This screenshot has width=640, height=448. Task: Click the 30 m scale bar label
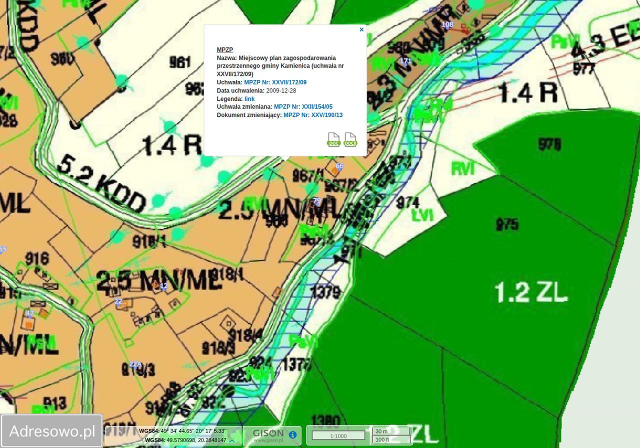tap(381, 431)
